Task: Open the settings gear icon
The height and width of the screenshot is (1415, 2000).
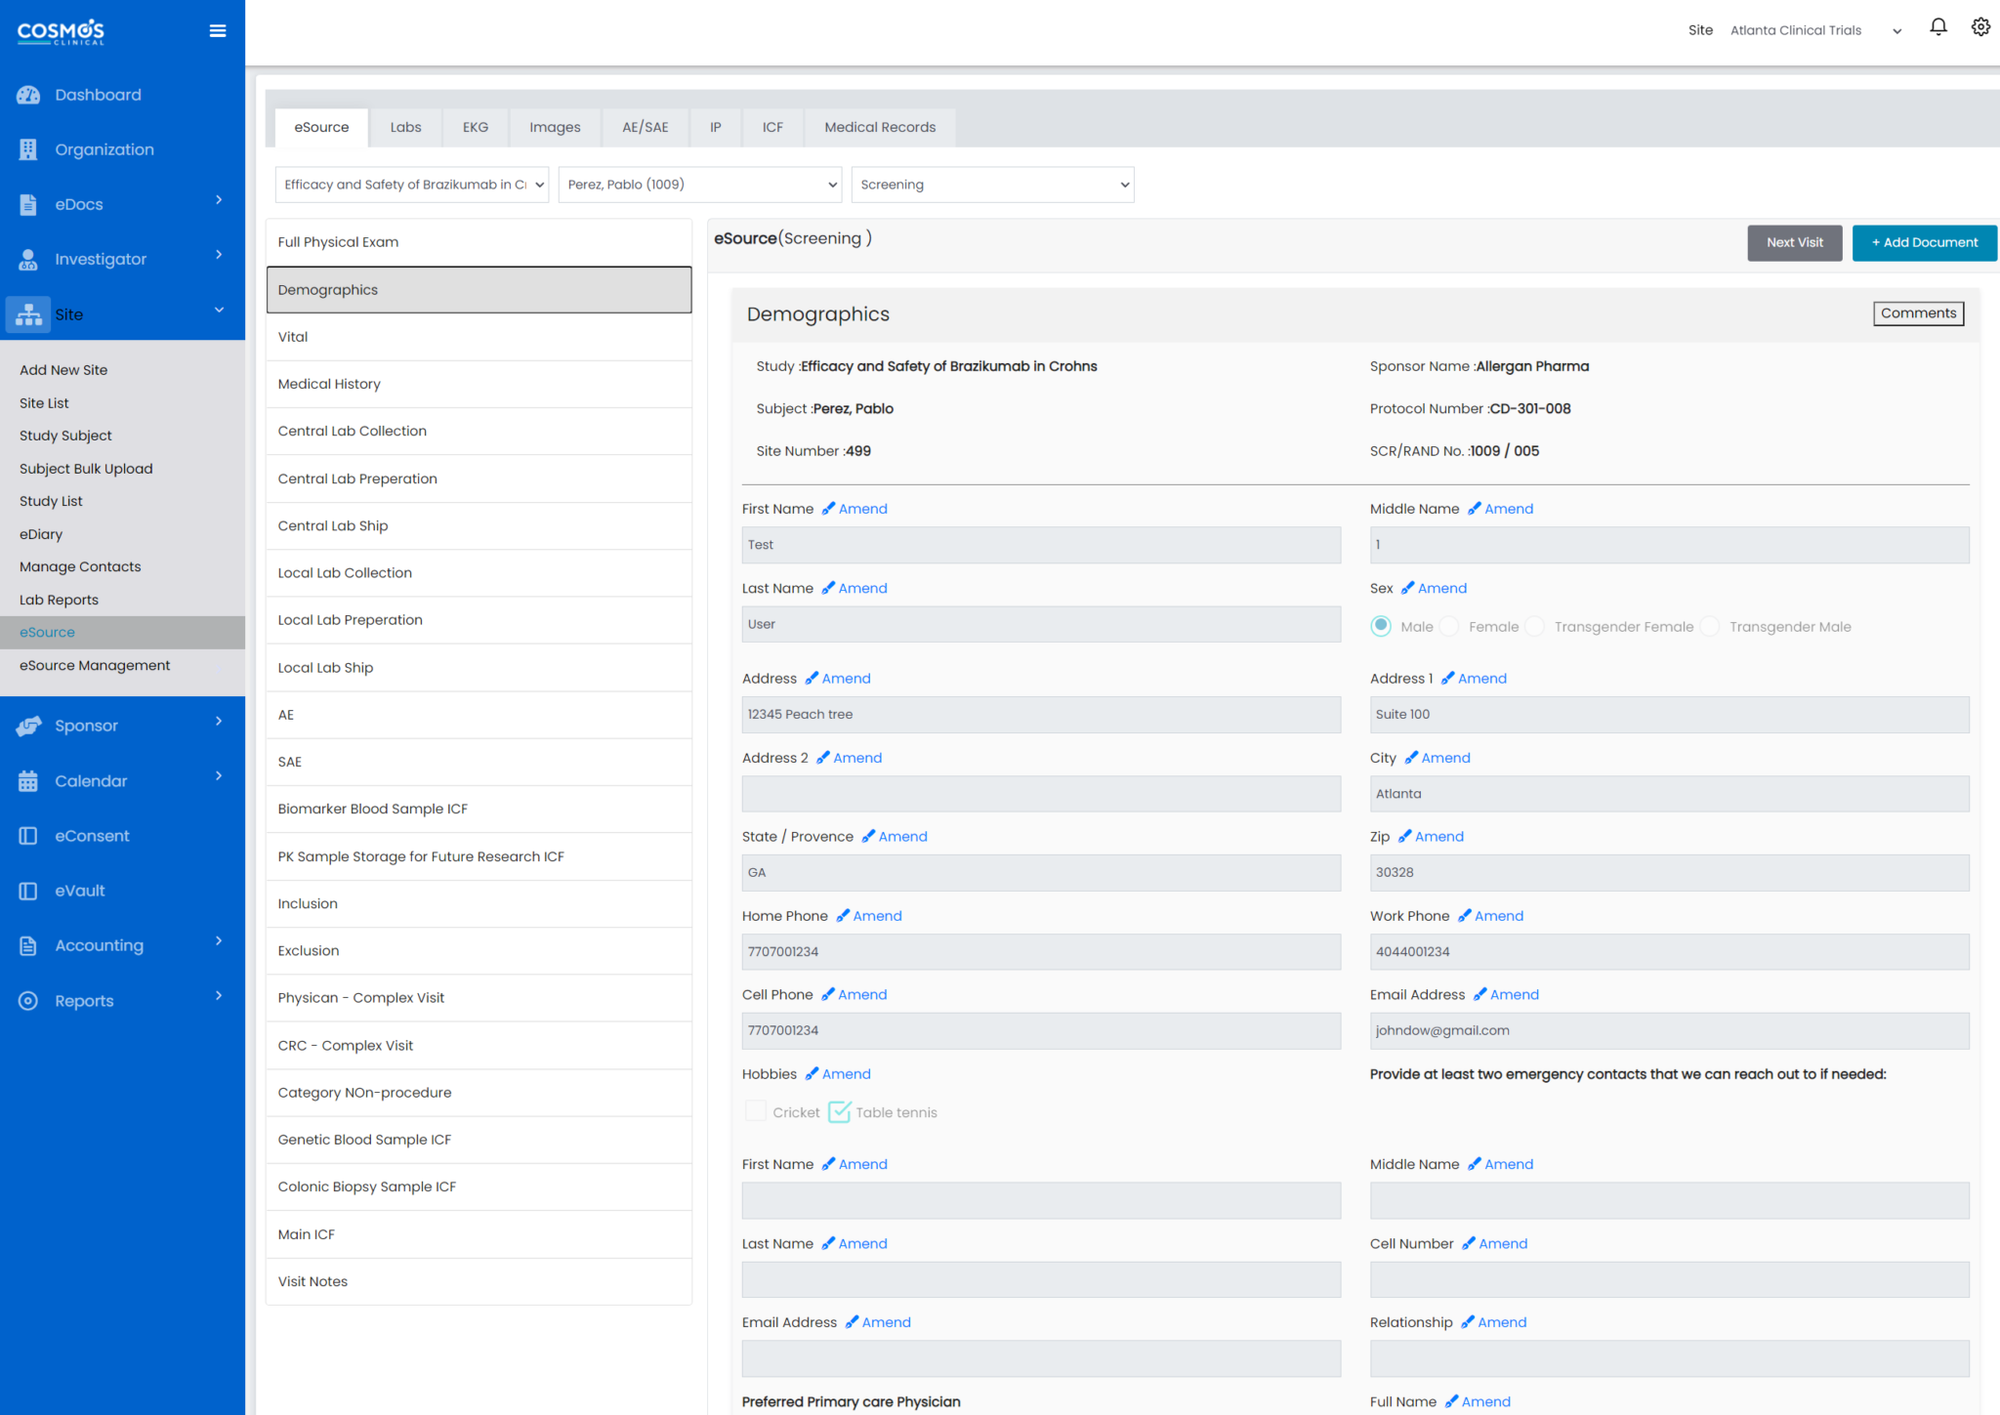Action: (1980, 27)
